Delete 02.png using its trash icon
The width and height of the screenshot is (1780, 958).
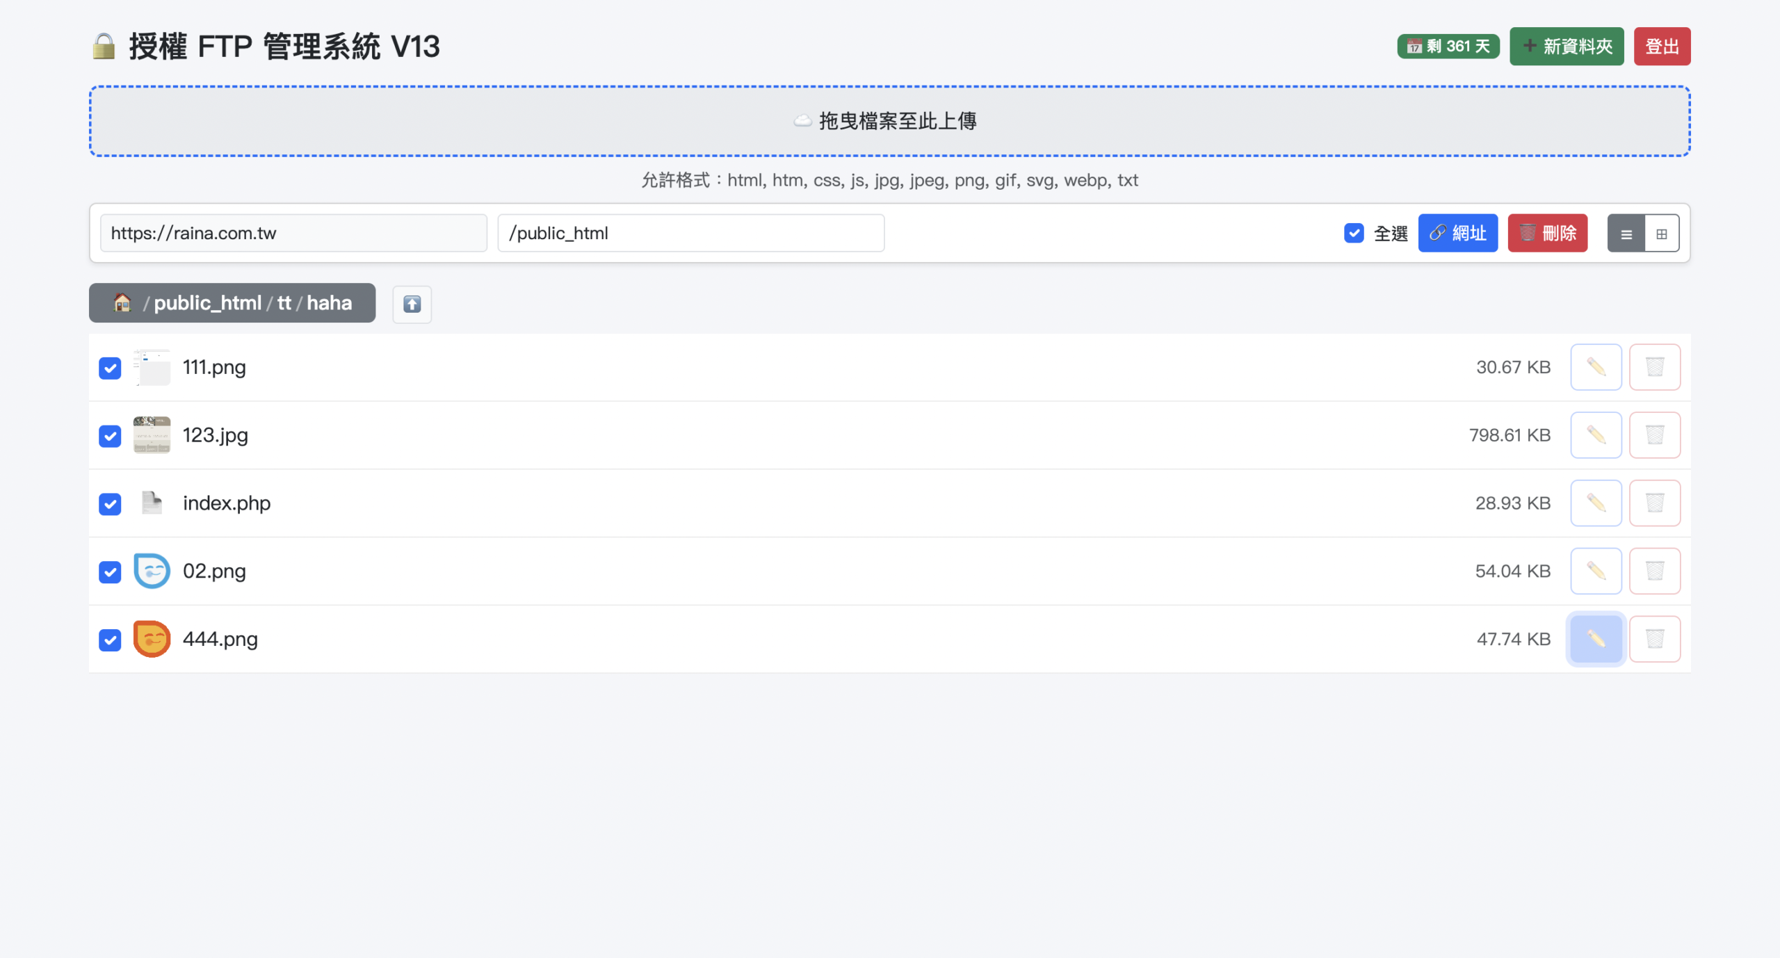pos(1655,571)
